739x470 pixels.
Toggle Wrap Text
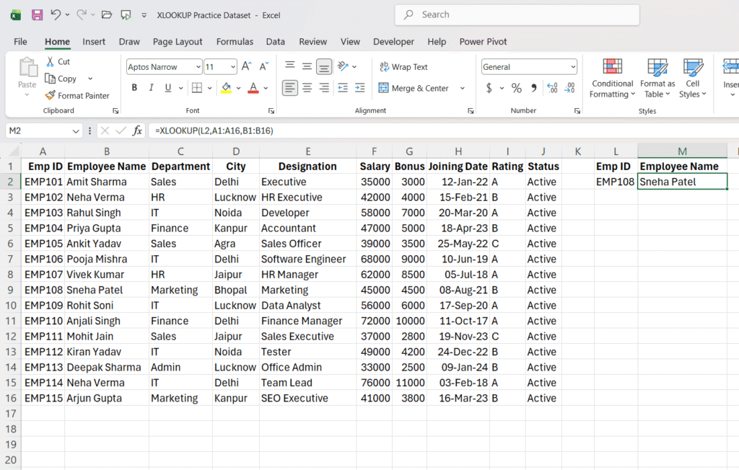(403, 67)
